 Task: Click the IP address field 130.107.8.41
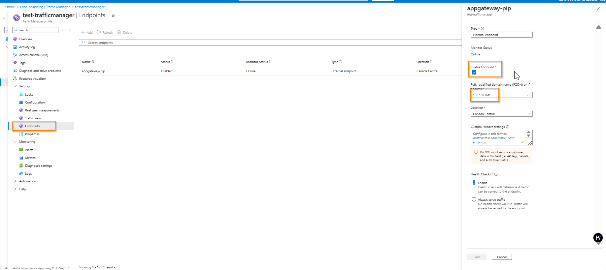click(501, 95)
